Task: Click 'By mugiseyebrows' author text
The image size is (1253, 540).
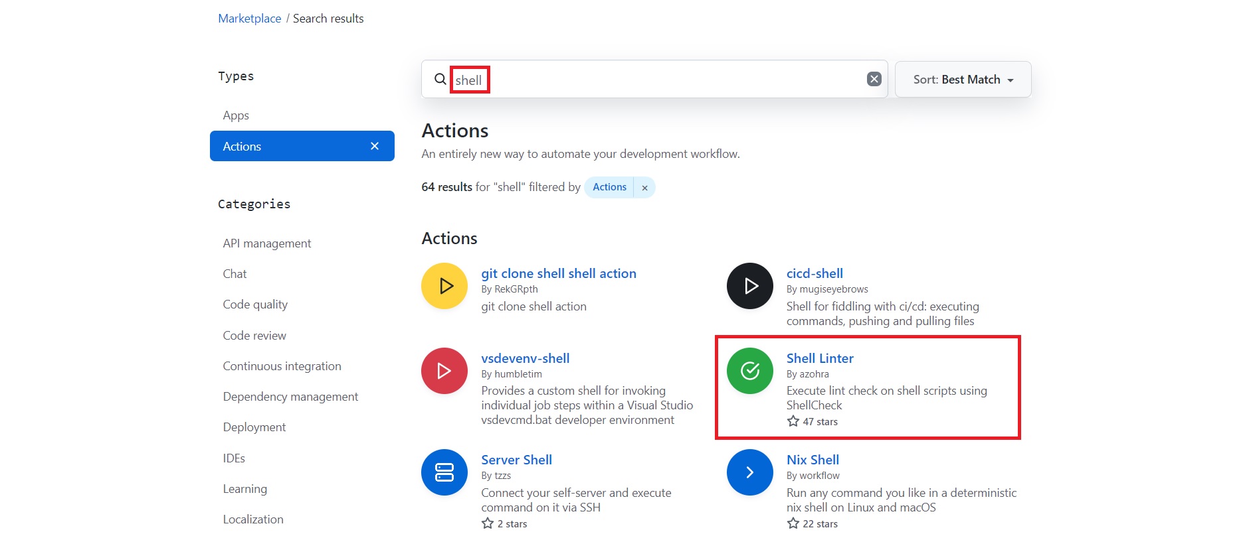Action: click(x=827, y=289)
